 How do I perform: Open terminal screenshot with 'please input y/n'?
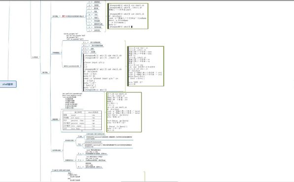pyautogui.click(x=103, y=73)
